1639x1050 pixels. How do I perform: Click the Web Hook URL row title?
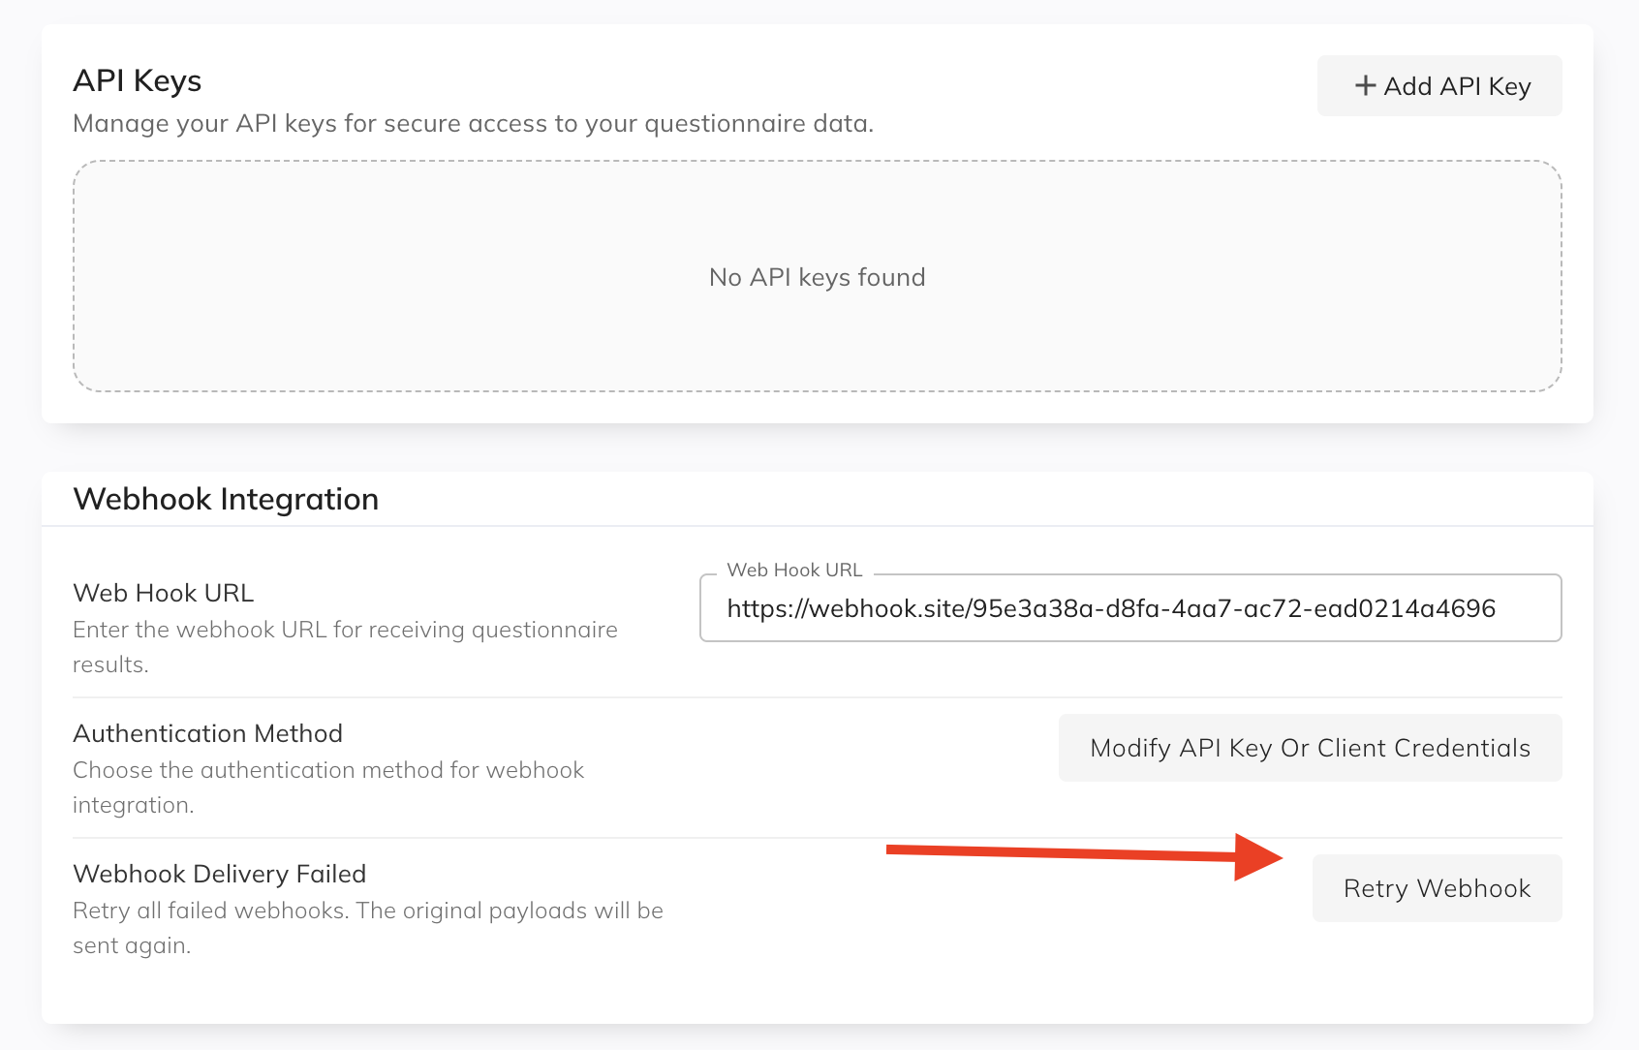click(163, 593)
